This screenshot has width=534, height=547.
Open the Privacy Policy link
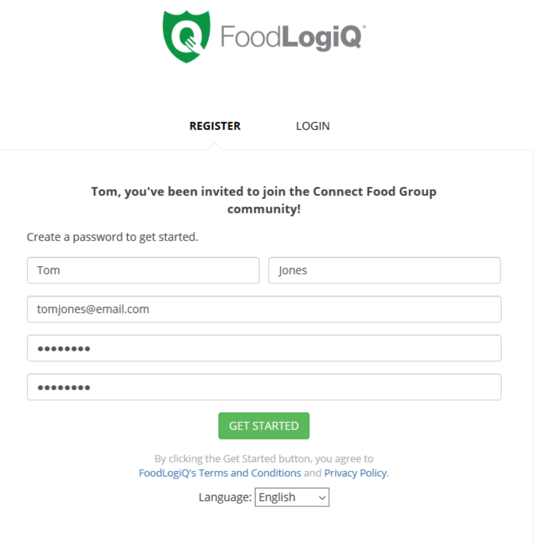(x=355, y=473)
